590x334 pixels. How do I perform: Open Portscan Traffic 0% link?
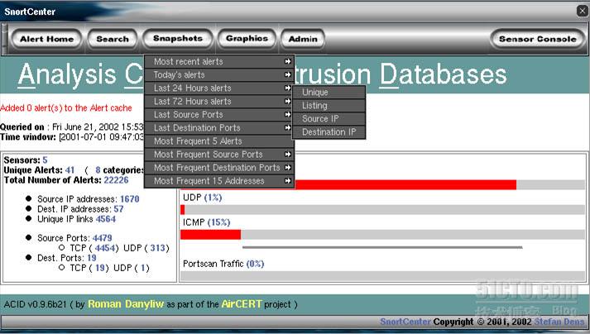[x=255, y=264]
